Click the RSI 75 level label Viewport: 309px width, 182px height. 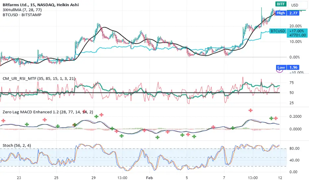pos(291,83)
